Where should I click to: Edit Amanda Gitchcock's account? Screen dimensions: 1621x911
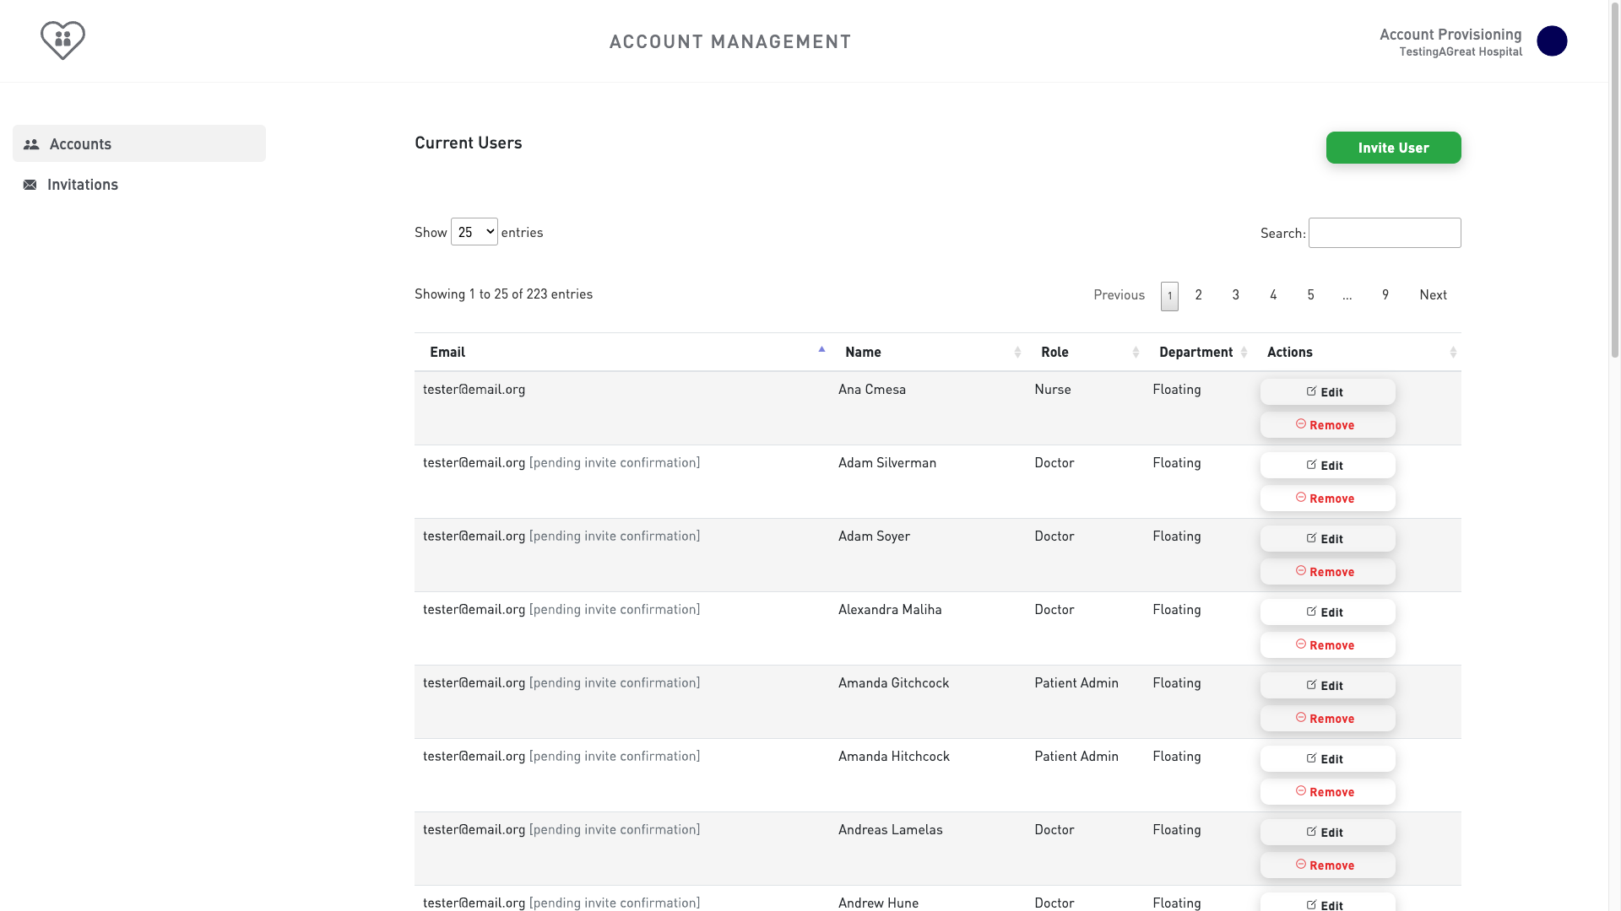pyautogui.click(x=1327, y=686)
